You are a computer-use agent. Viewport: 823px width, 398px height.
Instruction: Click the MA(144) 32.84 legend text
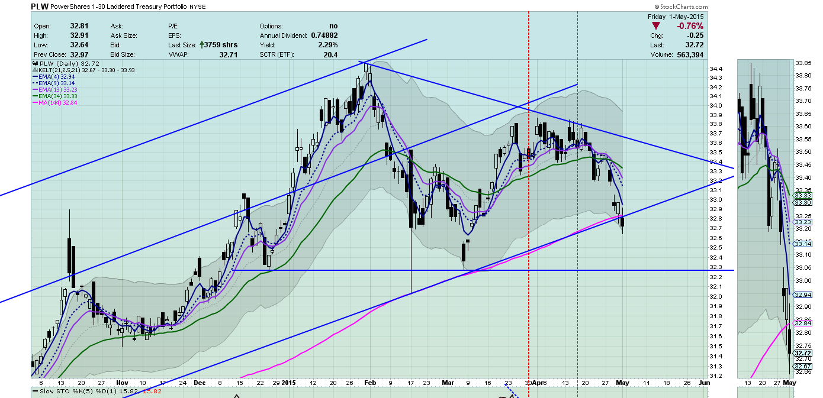tap(57, 103)
